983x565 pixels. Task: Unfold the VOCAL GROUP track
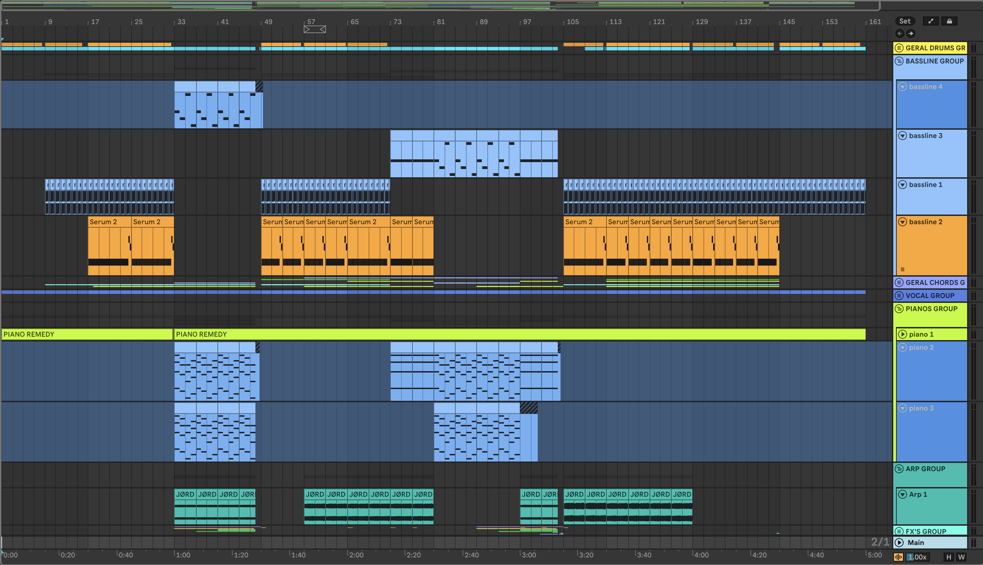(x=899, y=296)
